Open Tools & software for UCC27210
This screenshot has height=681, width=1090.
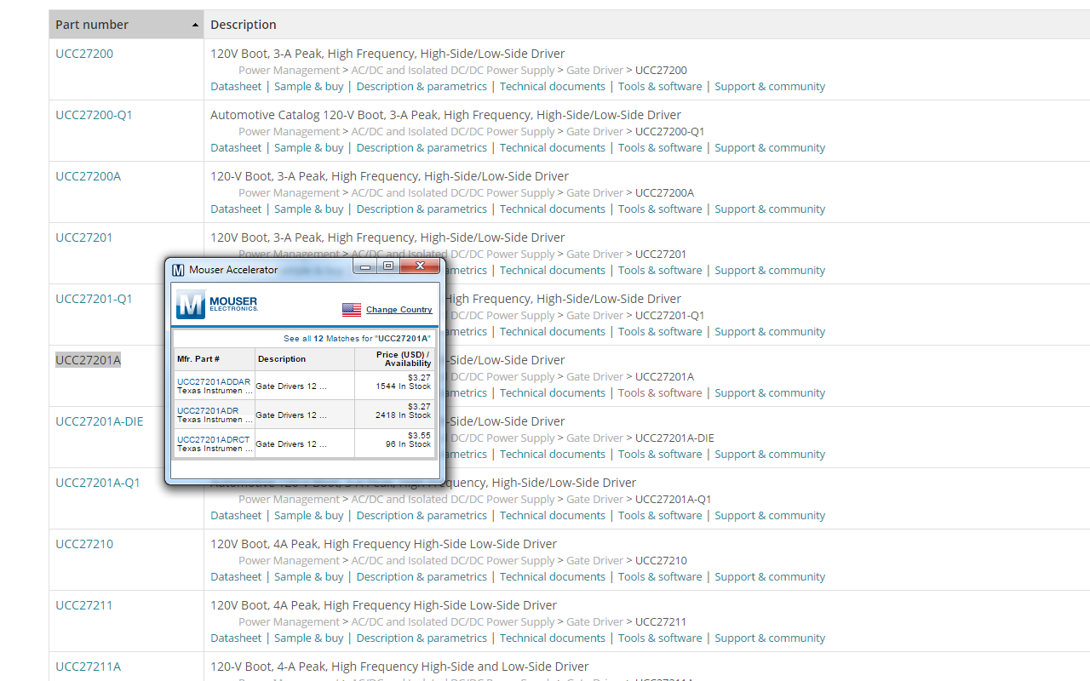[660, 577]
